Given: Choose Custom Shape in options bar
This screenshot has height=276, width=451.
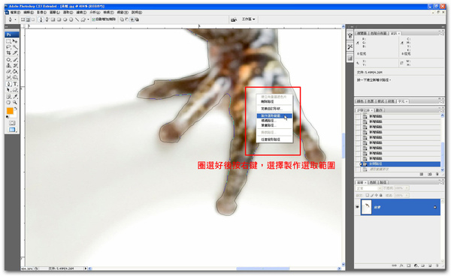Looking at the screenshot, I should pyautogui.click(x=83, y=19).
